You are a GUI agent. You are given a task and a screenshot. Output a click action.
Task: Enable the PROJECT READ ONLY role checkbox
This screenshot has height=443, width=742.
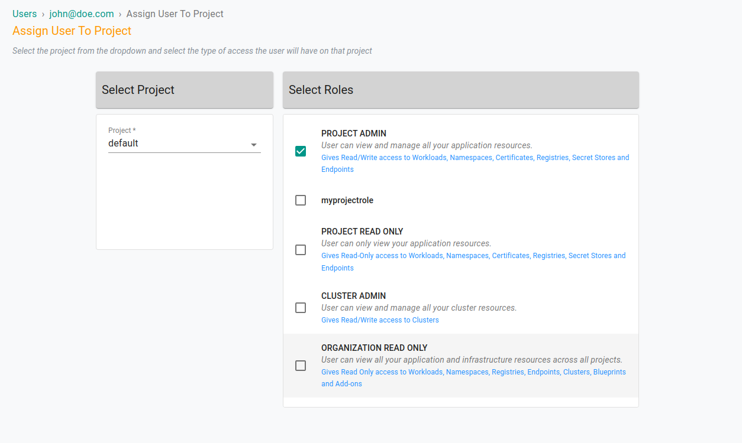pos(301,250)
